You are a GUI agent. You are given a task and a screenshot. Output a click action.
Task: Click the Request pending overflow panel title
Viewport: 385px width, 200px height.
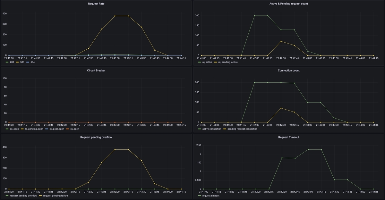point(96,137)
